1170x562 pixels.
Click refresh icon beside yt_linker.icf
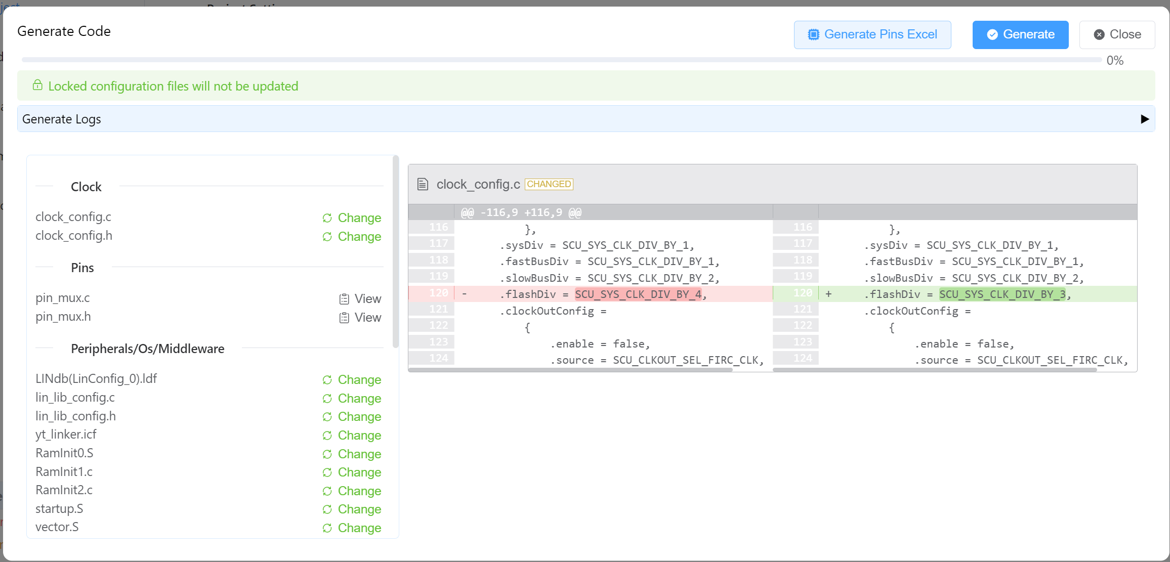coord(327,436)
